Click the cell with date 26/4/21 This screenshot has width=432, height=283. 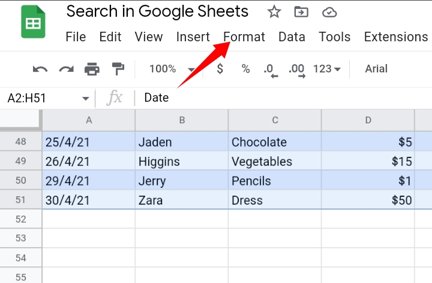(89, 161)
